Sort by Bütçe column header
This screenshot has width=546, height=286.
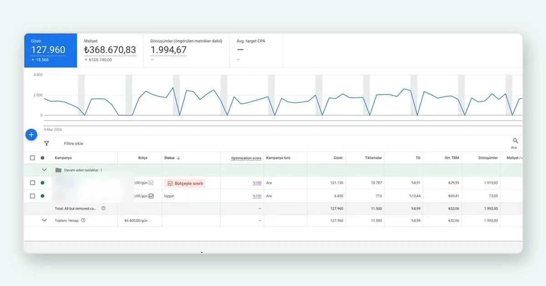point(143,158)
